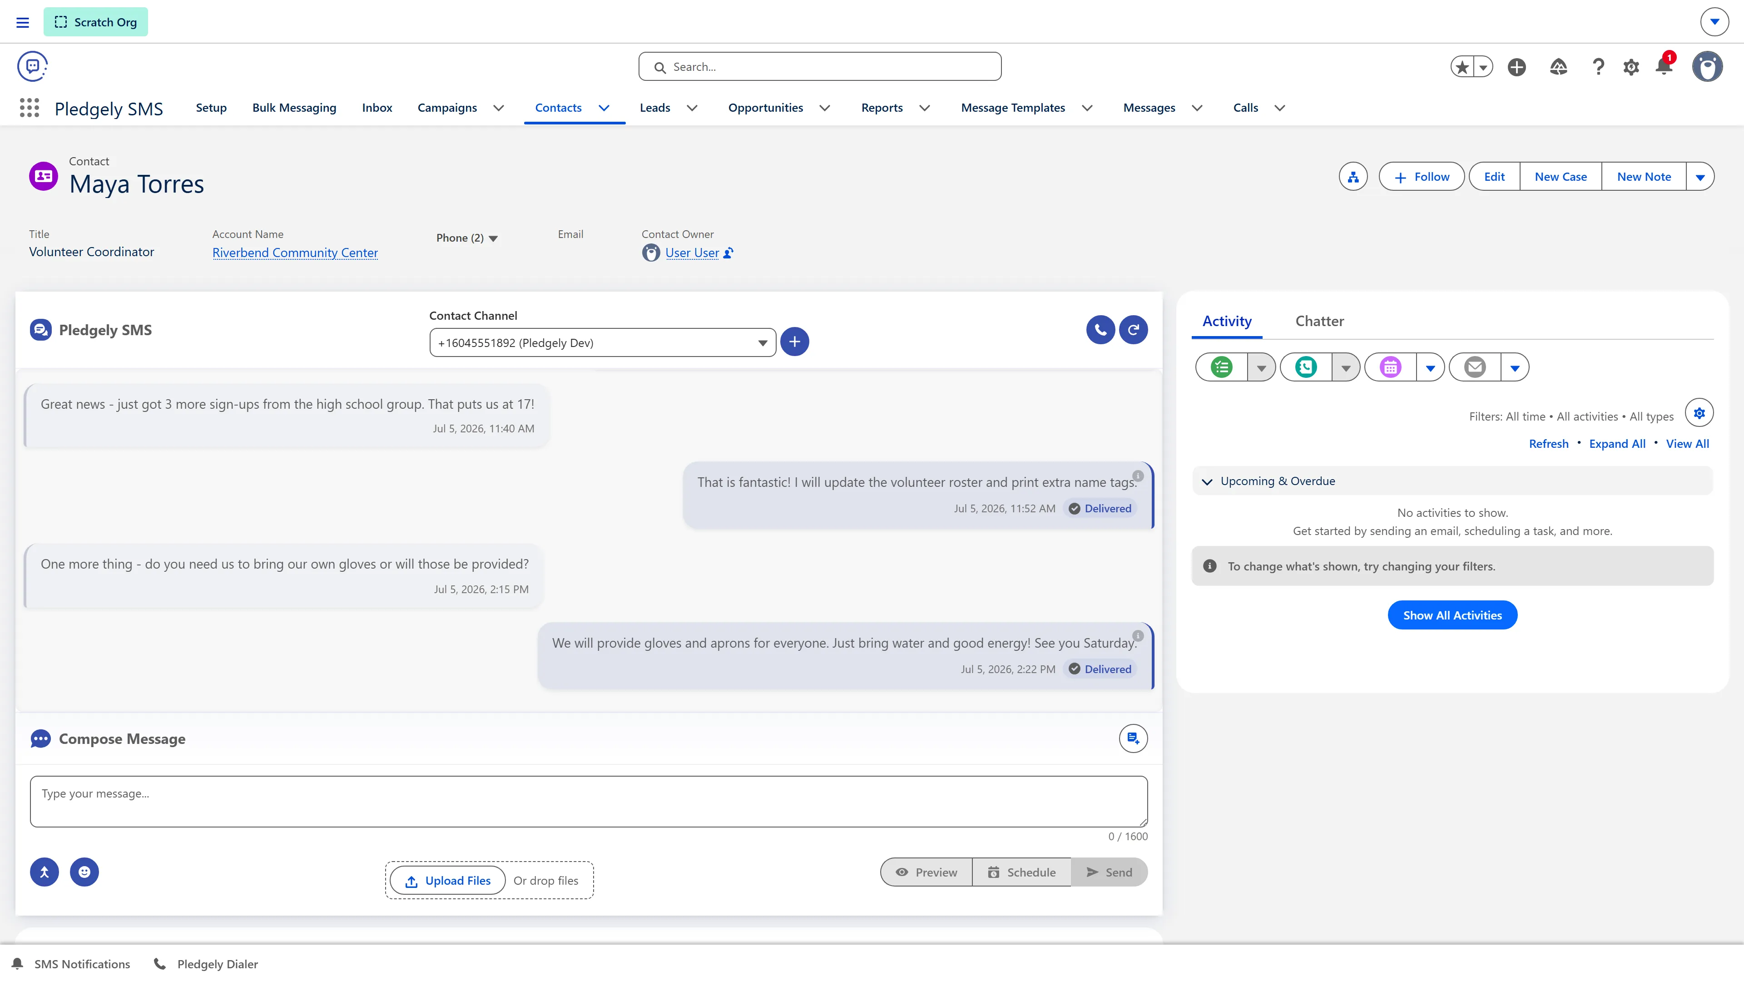Open the New Event dropdown arrow
The width and height of the screenshot is (1744, 981).
[1431, 367]
